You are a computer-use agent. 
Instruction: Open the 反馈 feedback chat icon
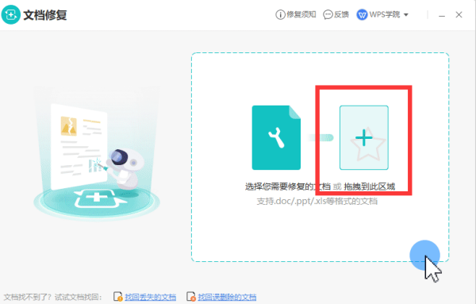(328, 14)
